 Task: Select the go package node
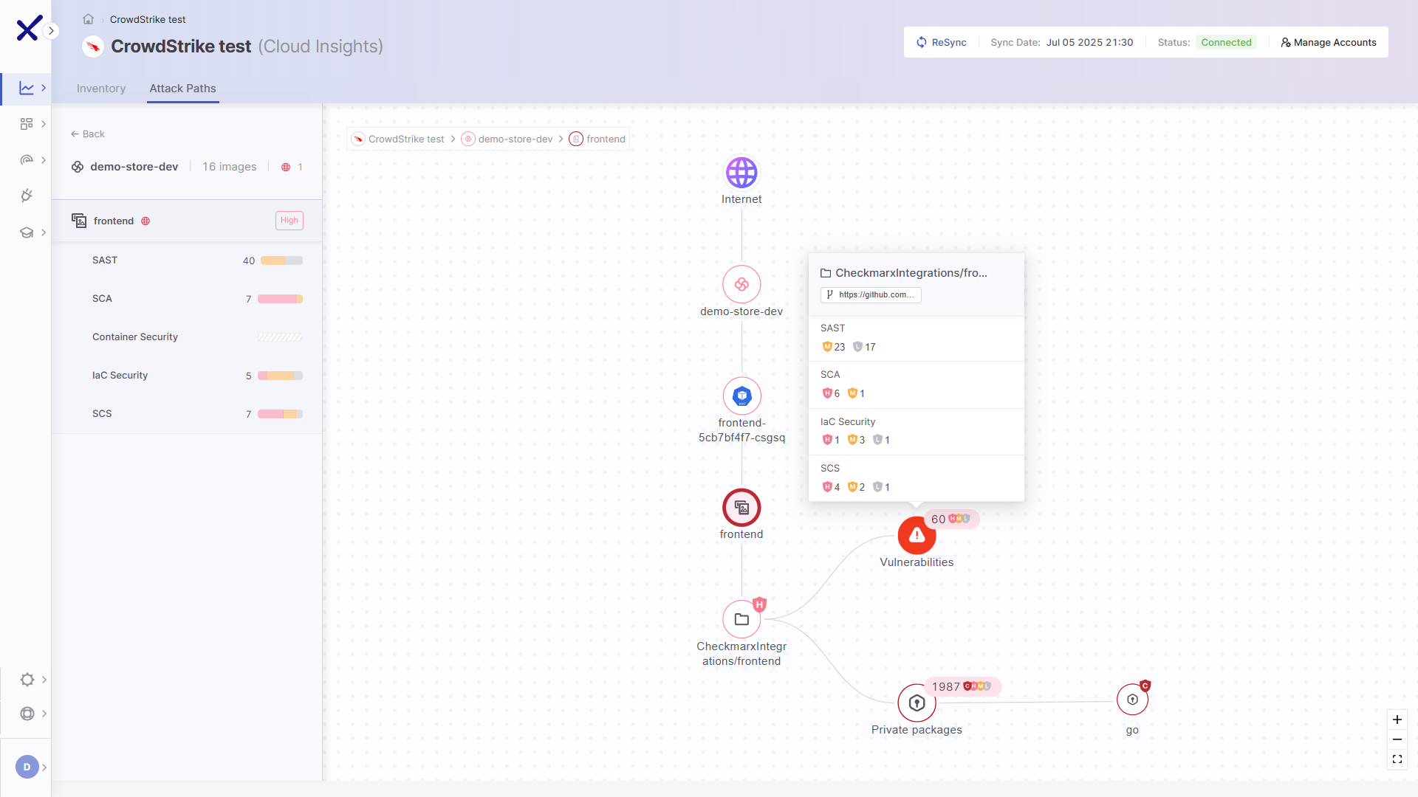coord(1132,700)
